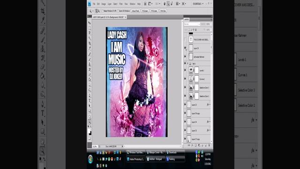Click link layers icon in Layers panel

pyautogui.click(x=189, y=146)
